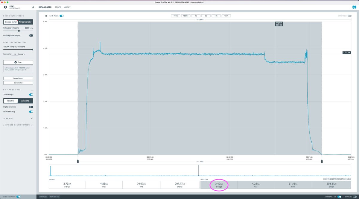Click the left selection handle below the chart
359x199 pixels.
point(78,162)
